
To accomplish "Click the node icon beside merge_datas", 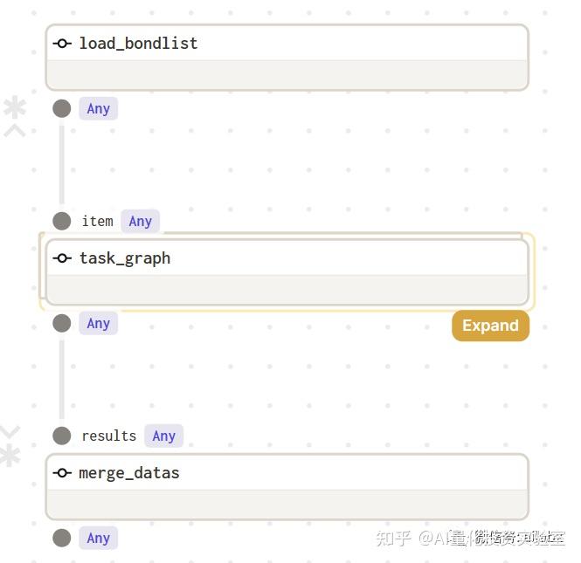I will tap(62, 473).
